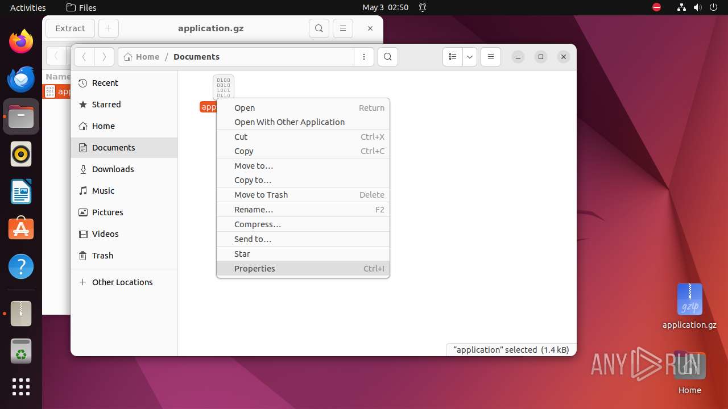Image resolution: width=728 pixels, height=409 pixels.
Task: Open Firefox from the dock
Action: point(21,42)
